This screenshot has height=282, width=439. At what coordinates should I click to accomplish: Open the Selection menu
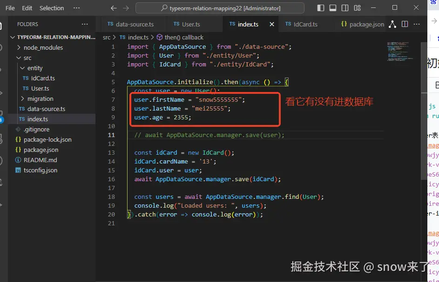point(52,8)
